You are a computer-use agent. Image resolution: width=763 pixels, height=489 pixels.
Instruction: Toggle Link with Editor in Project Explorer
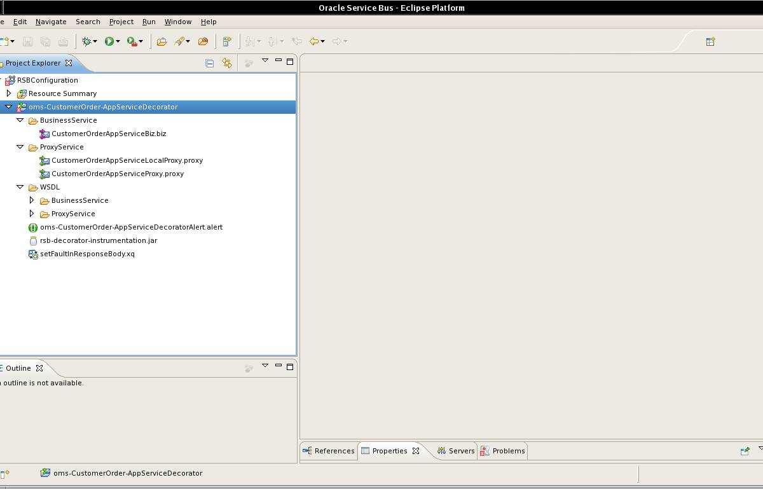227,63
